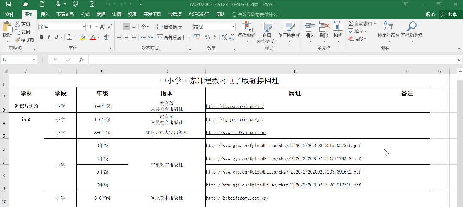
Task: Open the http://www.100875.com.cn/ link
Action: click(236, 133)
